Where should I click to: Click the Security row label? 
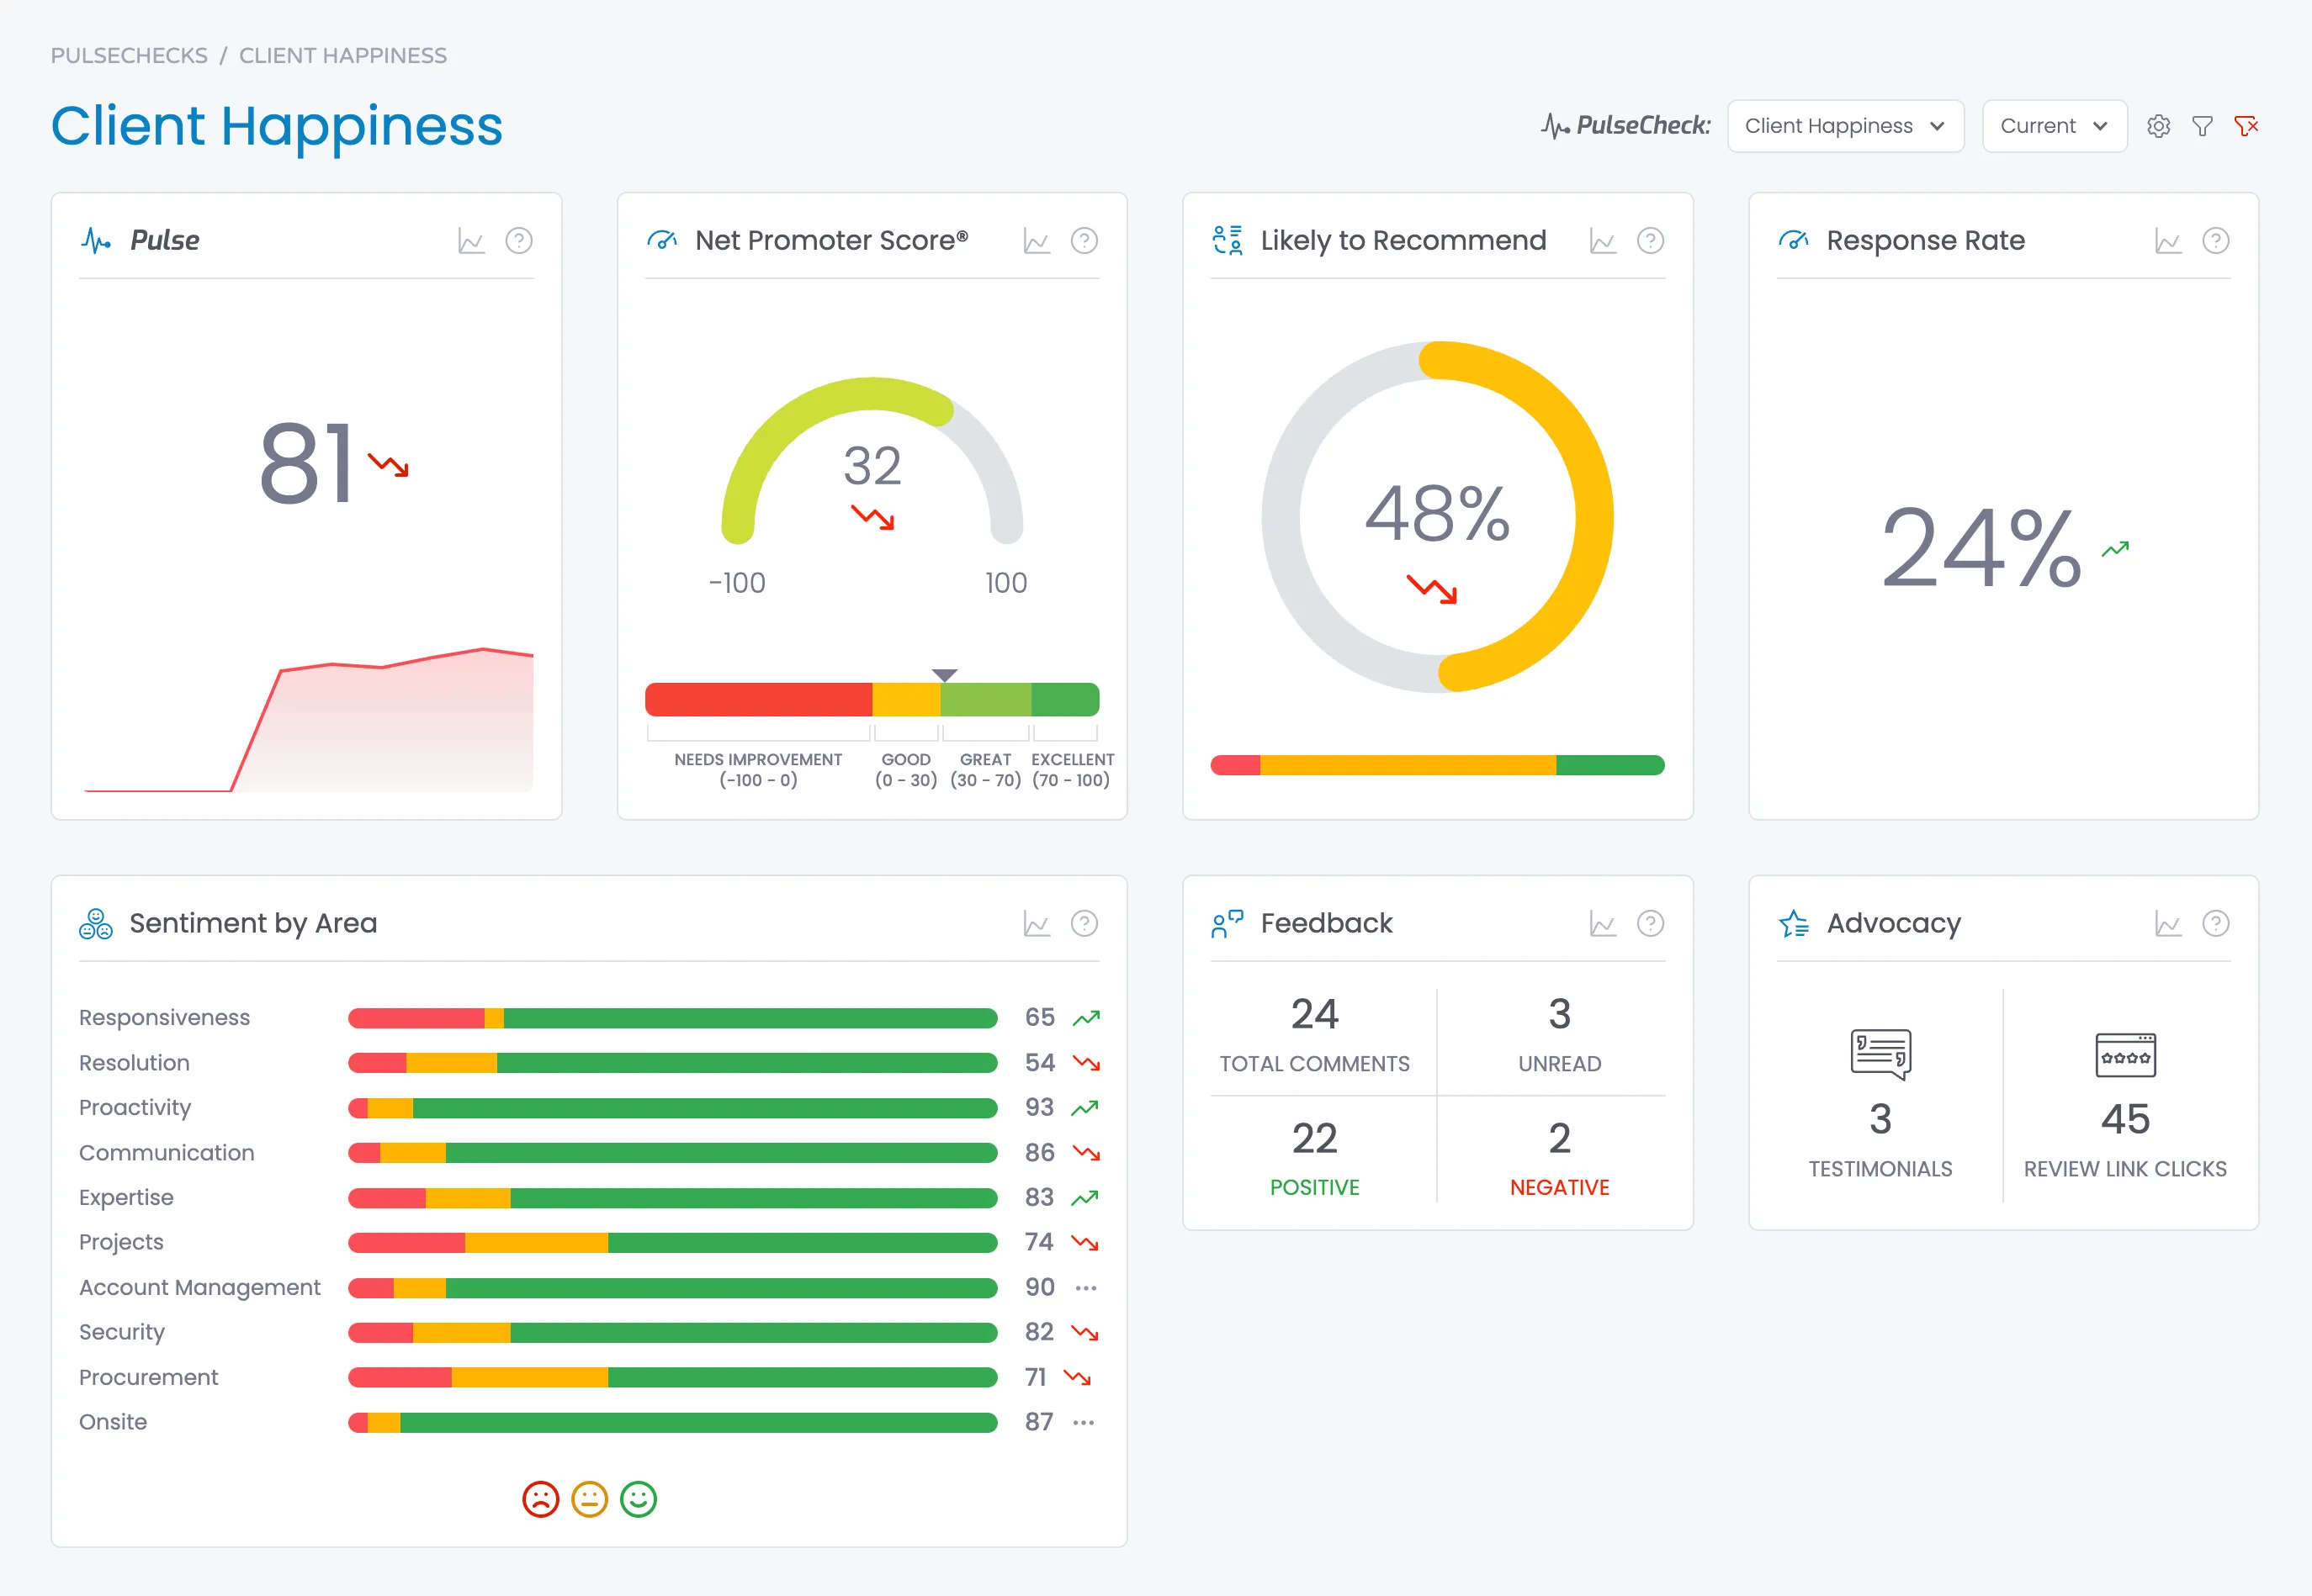(122, 1333)
